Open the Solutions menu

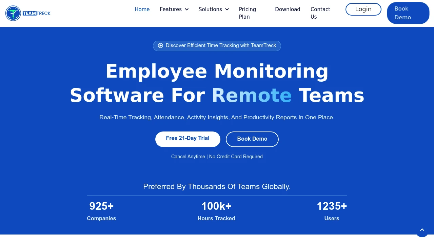coord(214,9)
